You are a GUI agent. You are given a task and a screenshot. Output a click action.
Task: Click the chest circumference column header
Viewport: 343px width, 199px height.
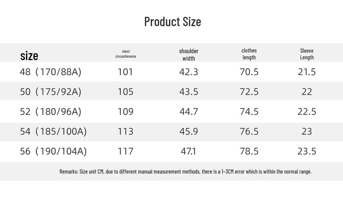[126, 54]
